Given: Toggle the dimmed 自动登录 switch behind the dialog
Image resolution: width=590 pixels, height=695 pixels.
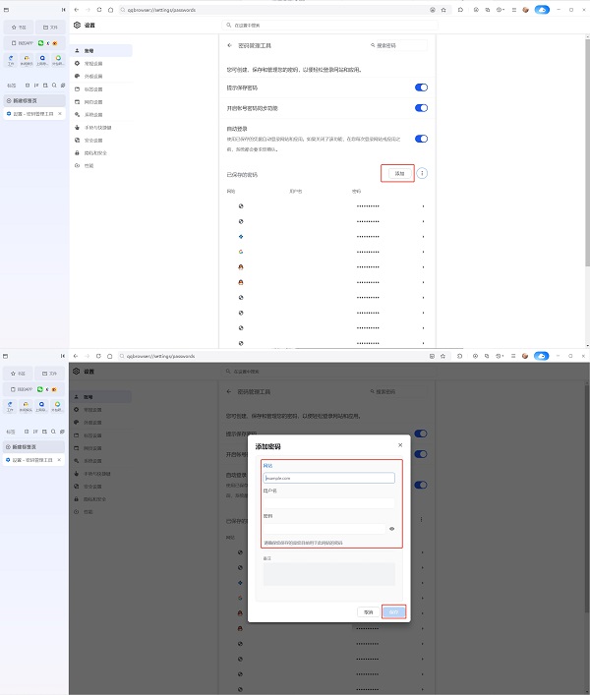Looking at the screenshot, I should click(421, 485).
